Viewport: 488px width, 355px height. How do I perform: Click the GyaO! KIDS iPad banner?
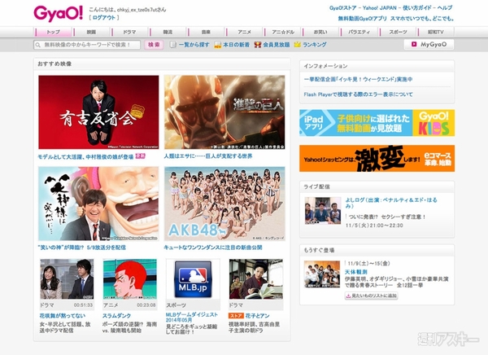377,123
